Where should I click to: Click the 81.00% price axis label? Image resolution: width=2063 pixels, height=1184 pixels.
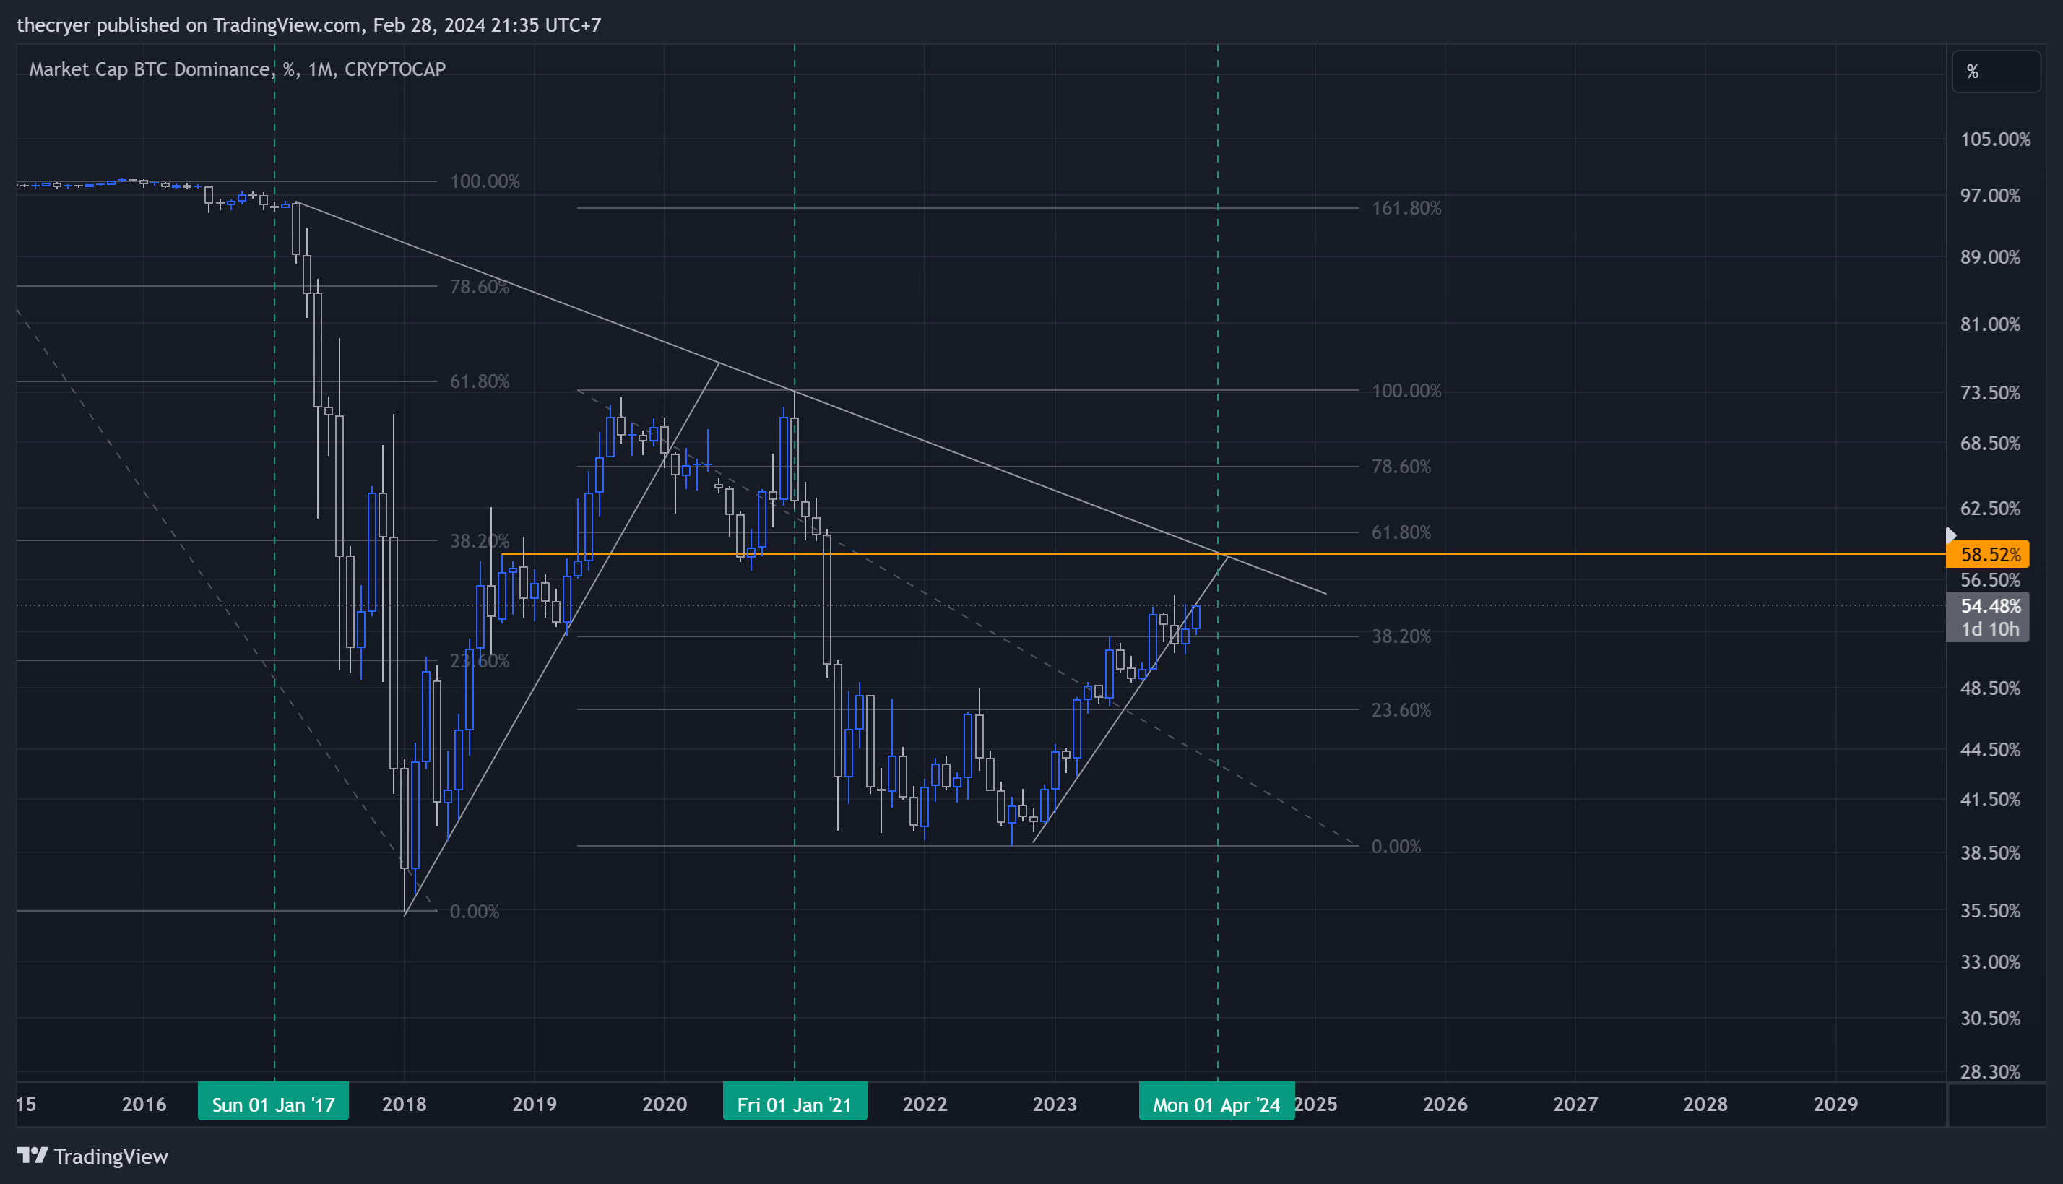pyautogui.click(x=1990, y=324)
